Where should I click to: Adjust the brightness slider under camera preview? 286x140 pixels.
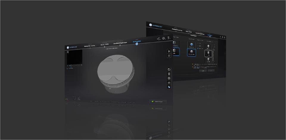[x=74, y=65]
